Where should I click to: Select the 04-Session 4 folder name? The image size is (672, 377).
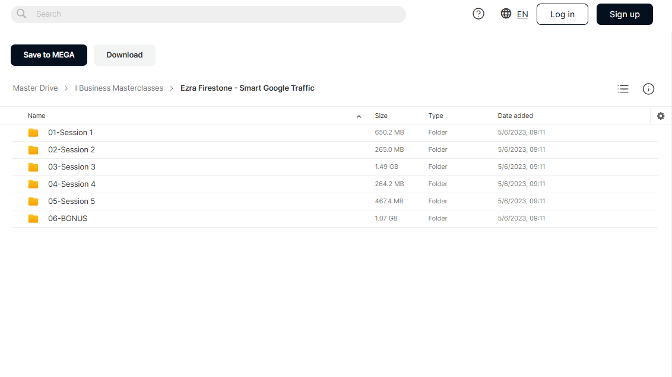click(x=72, y=184)
